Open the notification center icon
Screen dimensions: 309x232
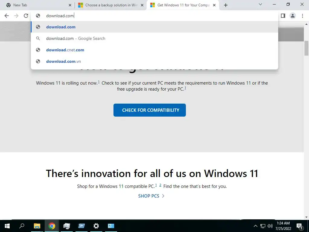300,226
